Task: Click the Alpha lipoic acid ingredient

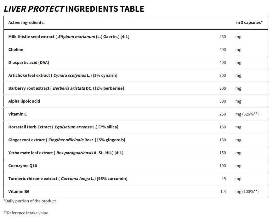Action: click(24, 101)
